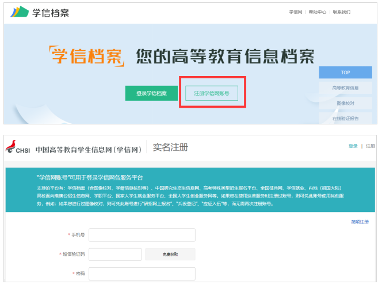Screen dimensions: 382x288
Task: Open the 学信网 link in top navigation
Action: click(295, 12)
